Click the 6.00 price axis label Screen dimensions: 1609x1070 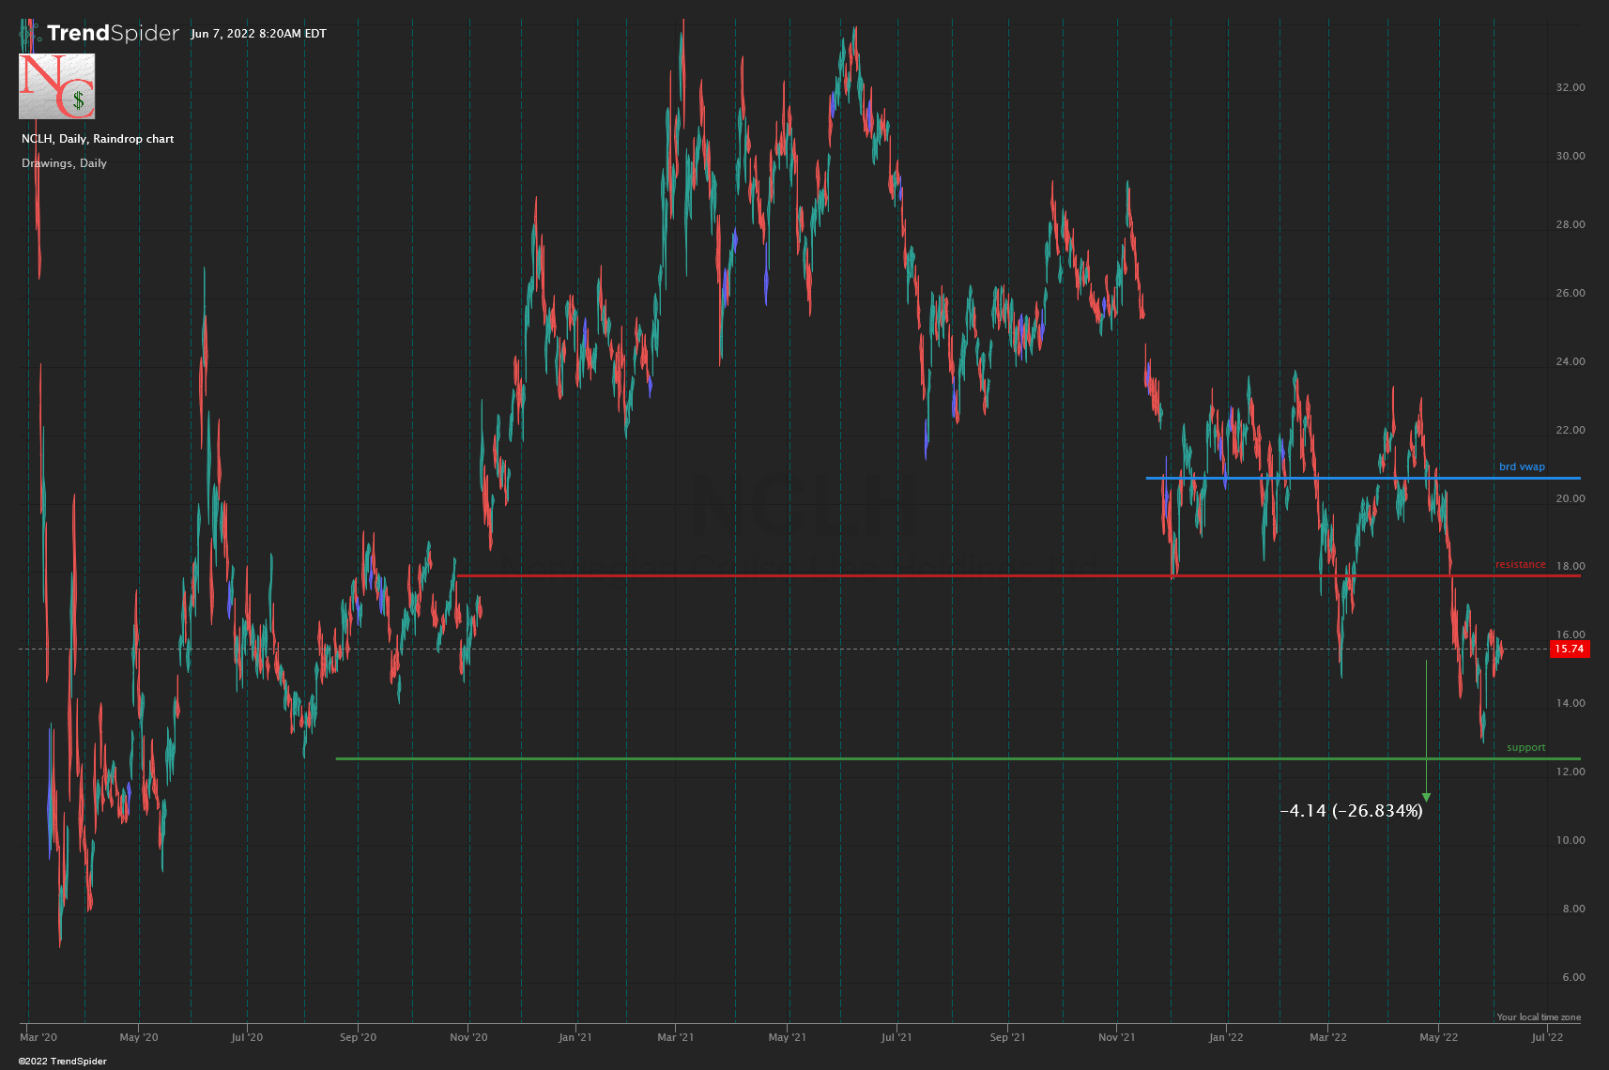[1572, 977]
